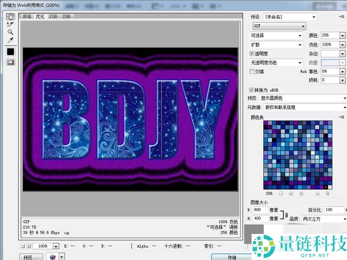Click the image width W input field
Image resolution: width=347 pixels, height=260 pixels.
(x=260, y=210)
